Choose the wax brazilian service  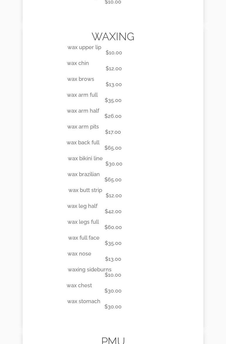coord(84,174)
